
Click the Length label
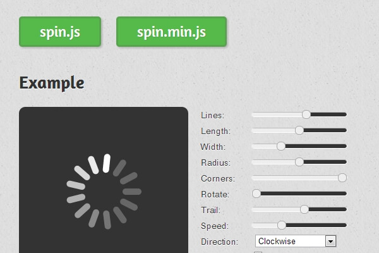tap(215, 131)
